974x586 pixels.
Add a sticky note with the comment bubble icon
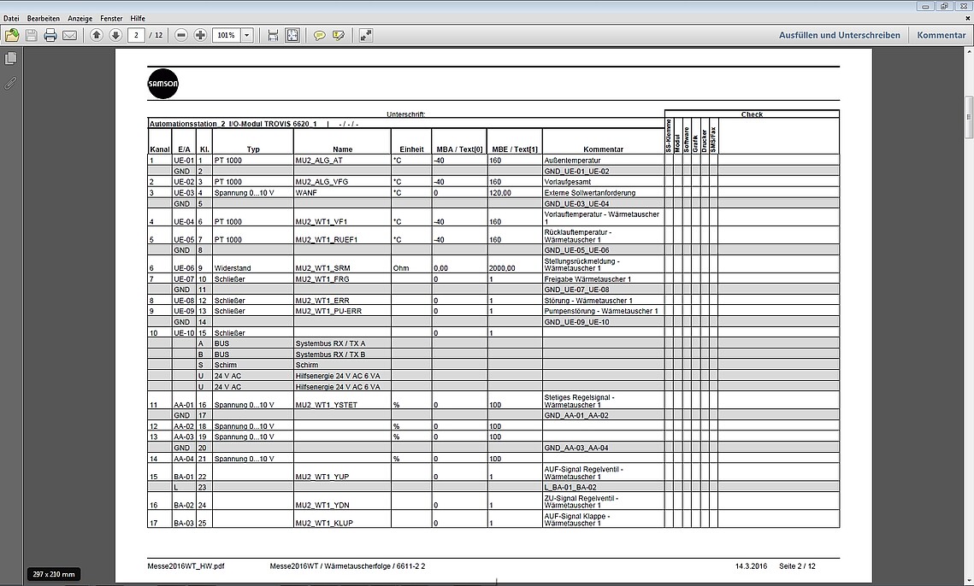[x=319, y=35]
